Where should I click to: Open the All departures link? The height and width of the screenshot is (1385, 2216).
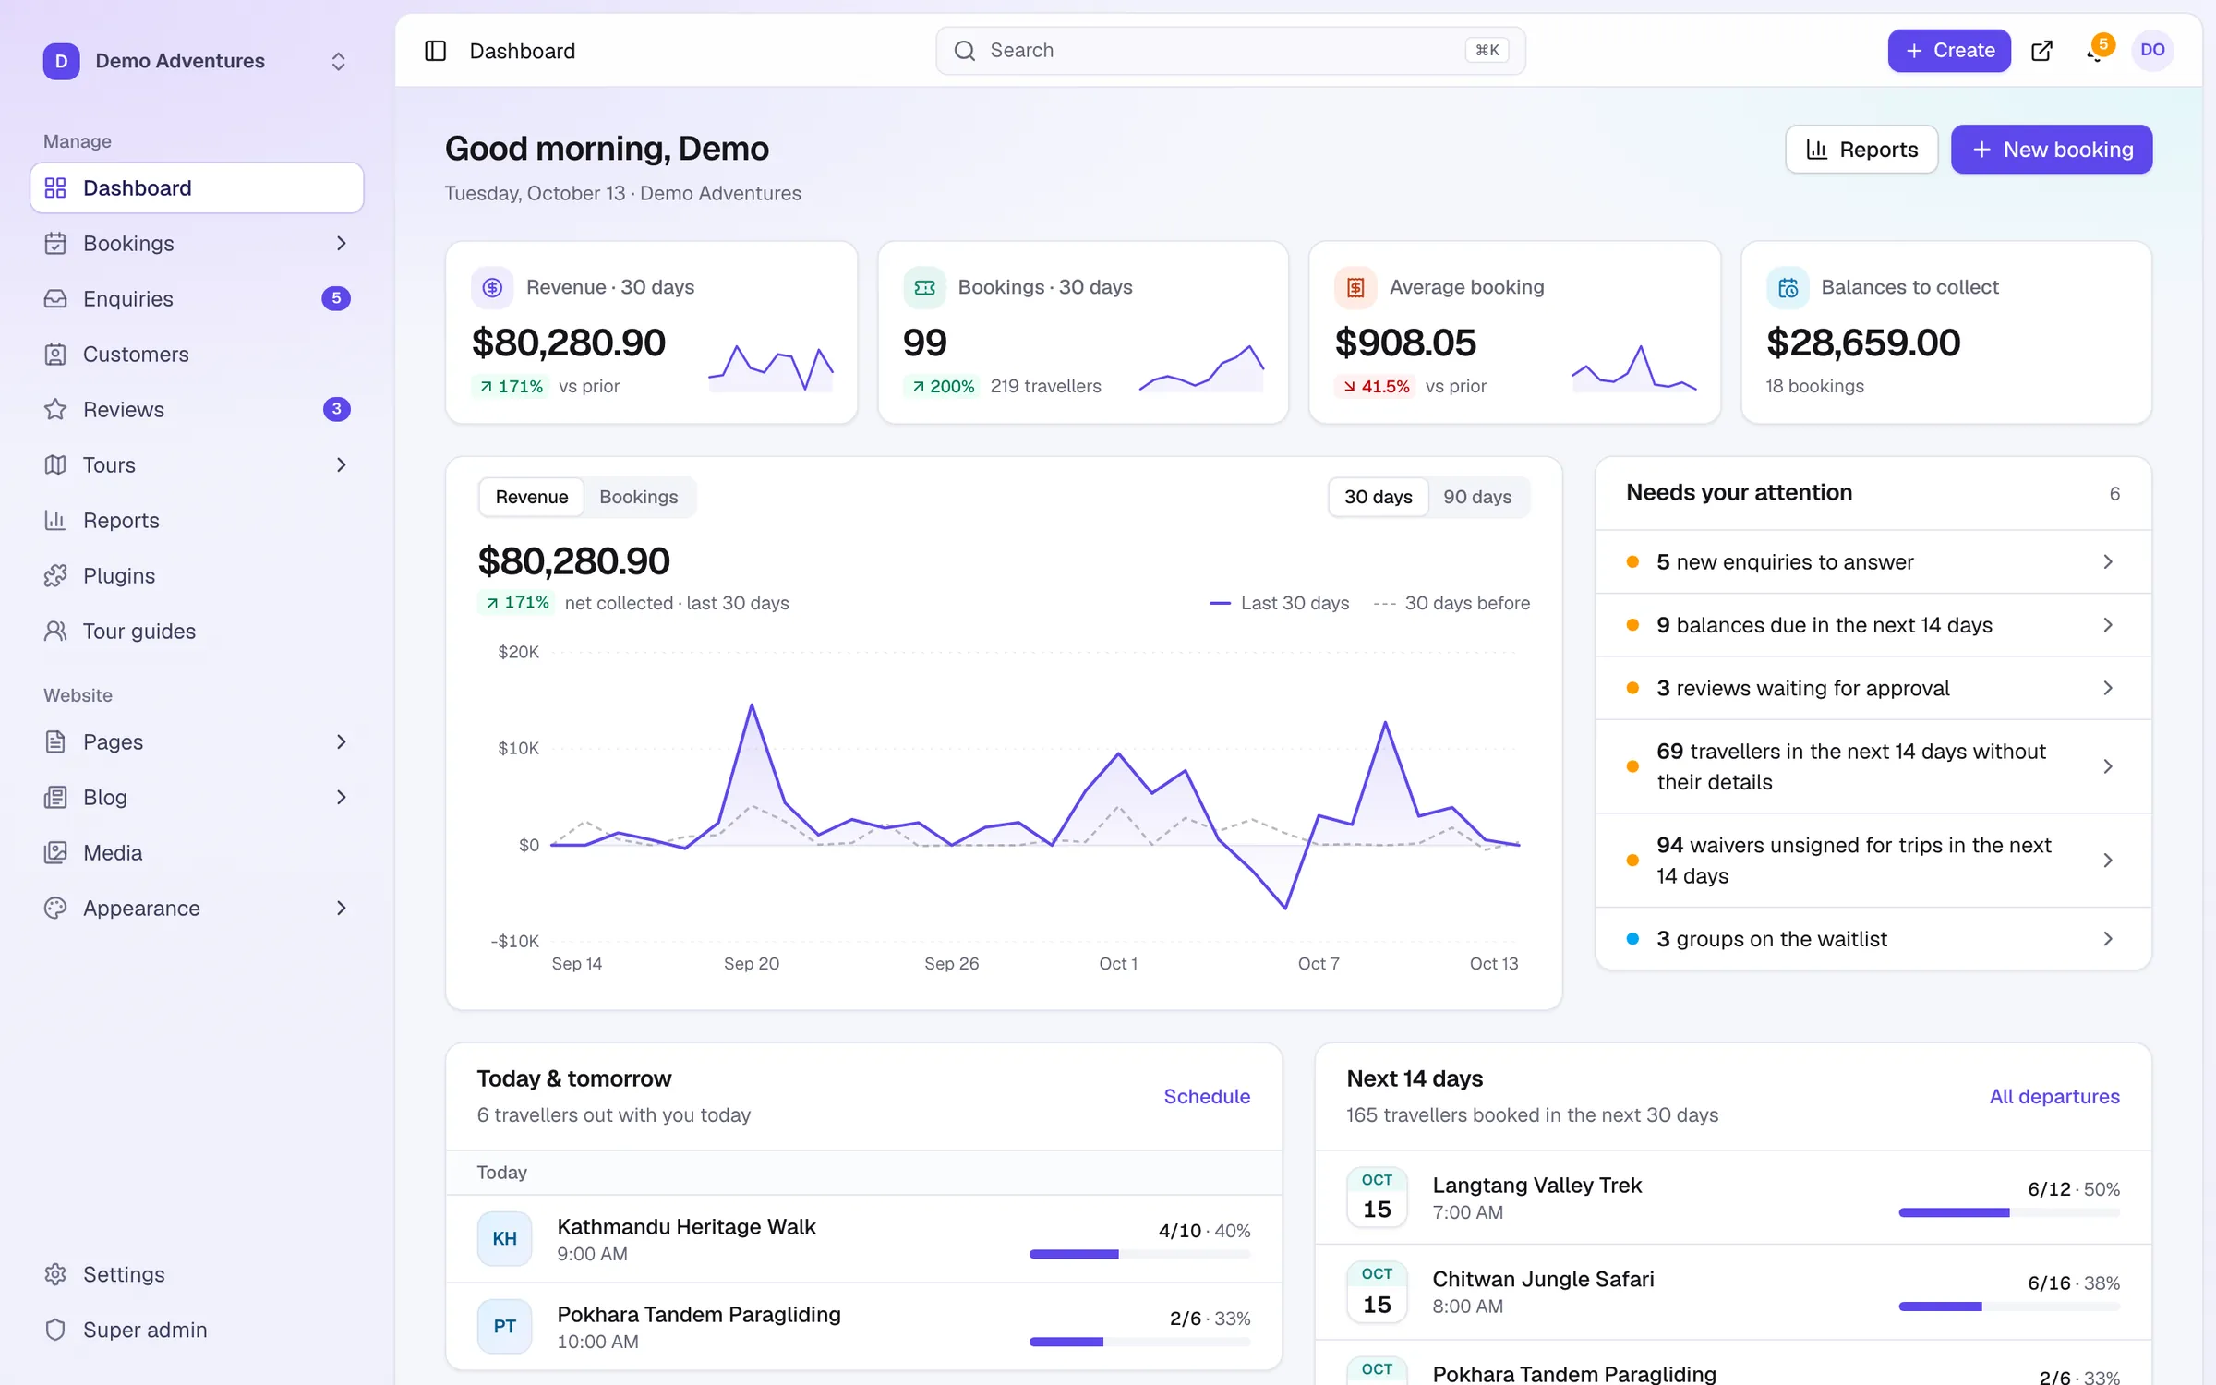tap(2054, 1096)
